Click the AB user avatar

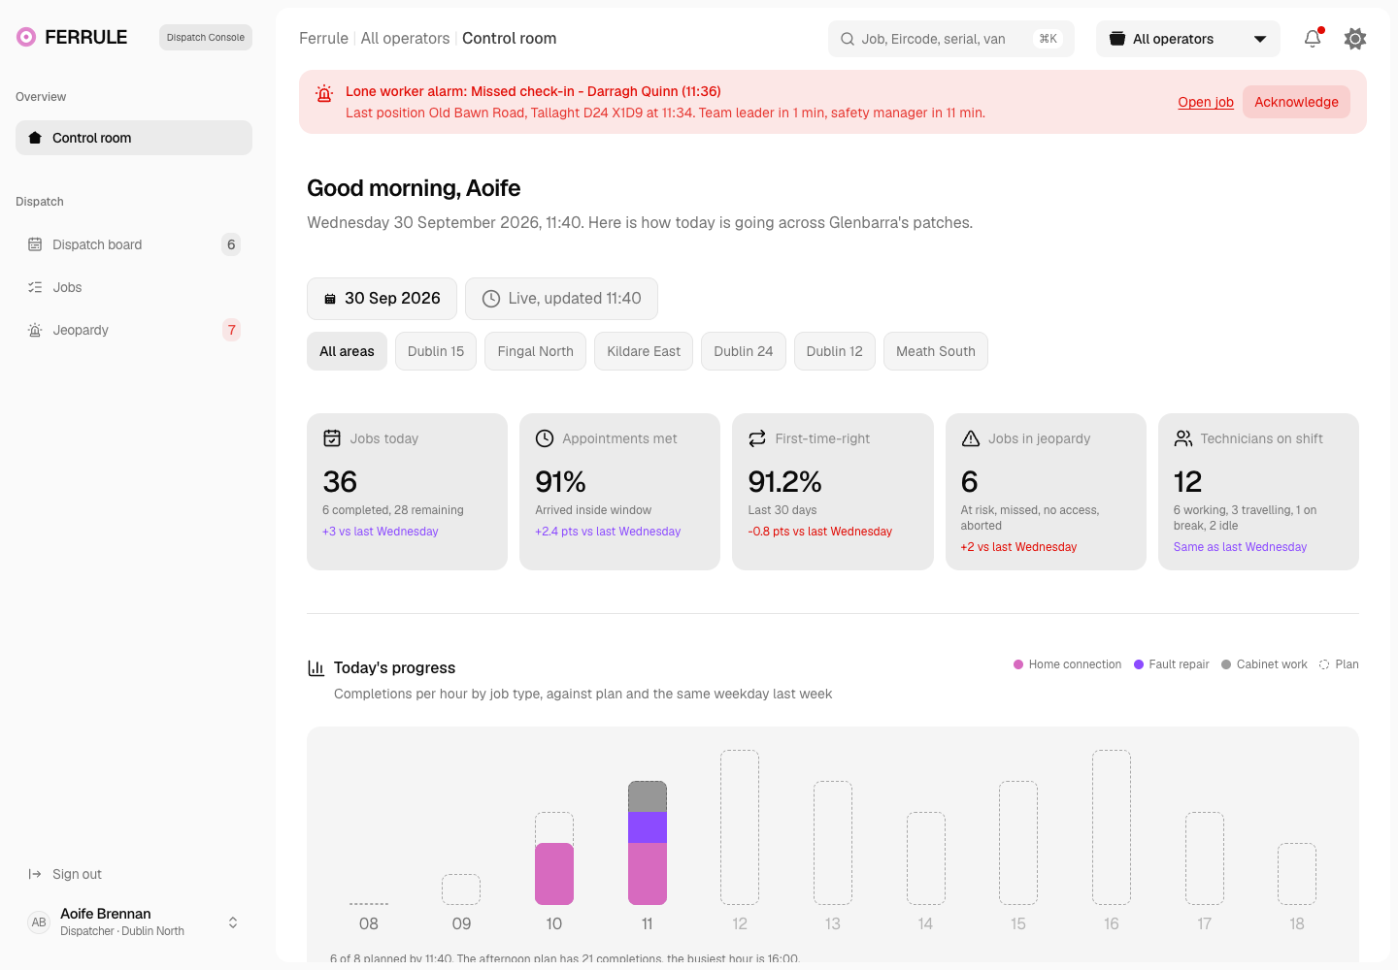[x=39, y=922]
